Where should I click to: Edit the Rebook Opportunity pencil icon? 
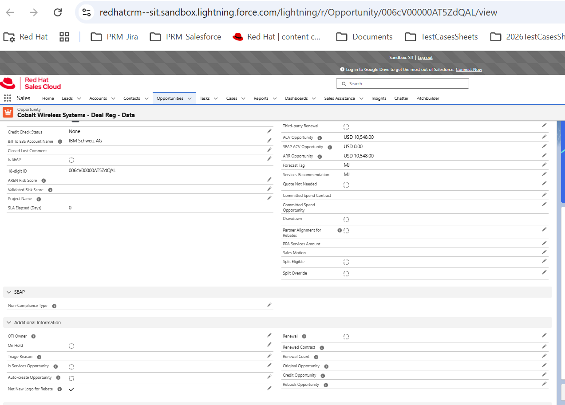pyautogui.click(x=545, y=384)
